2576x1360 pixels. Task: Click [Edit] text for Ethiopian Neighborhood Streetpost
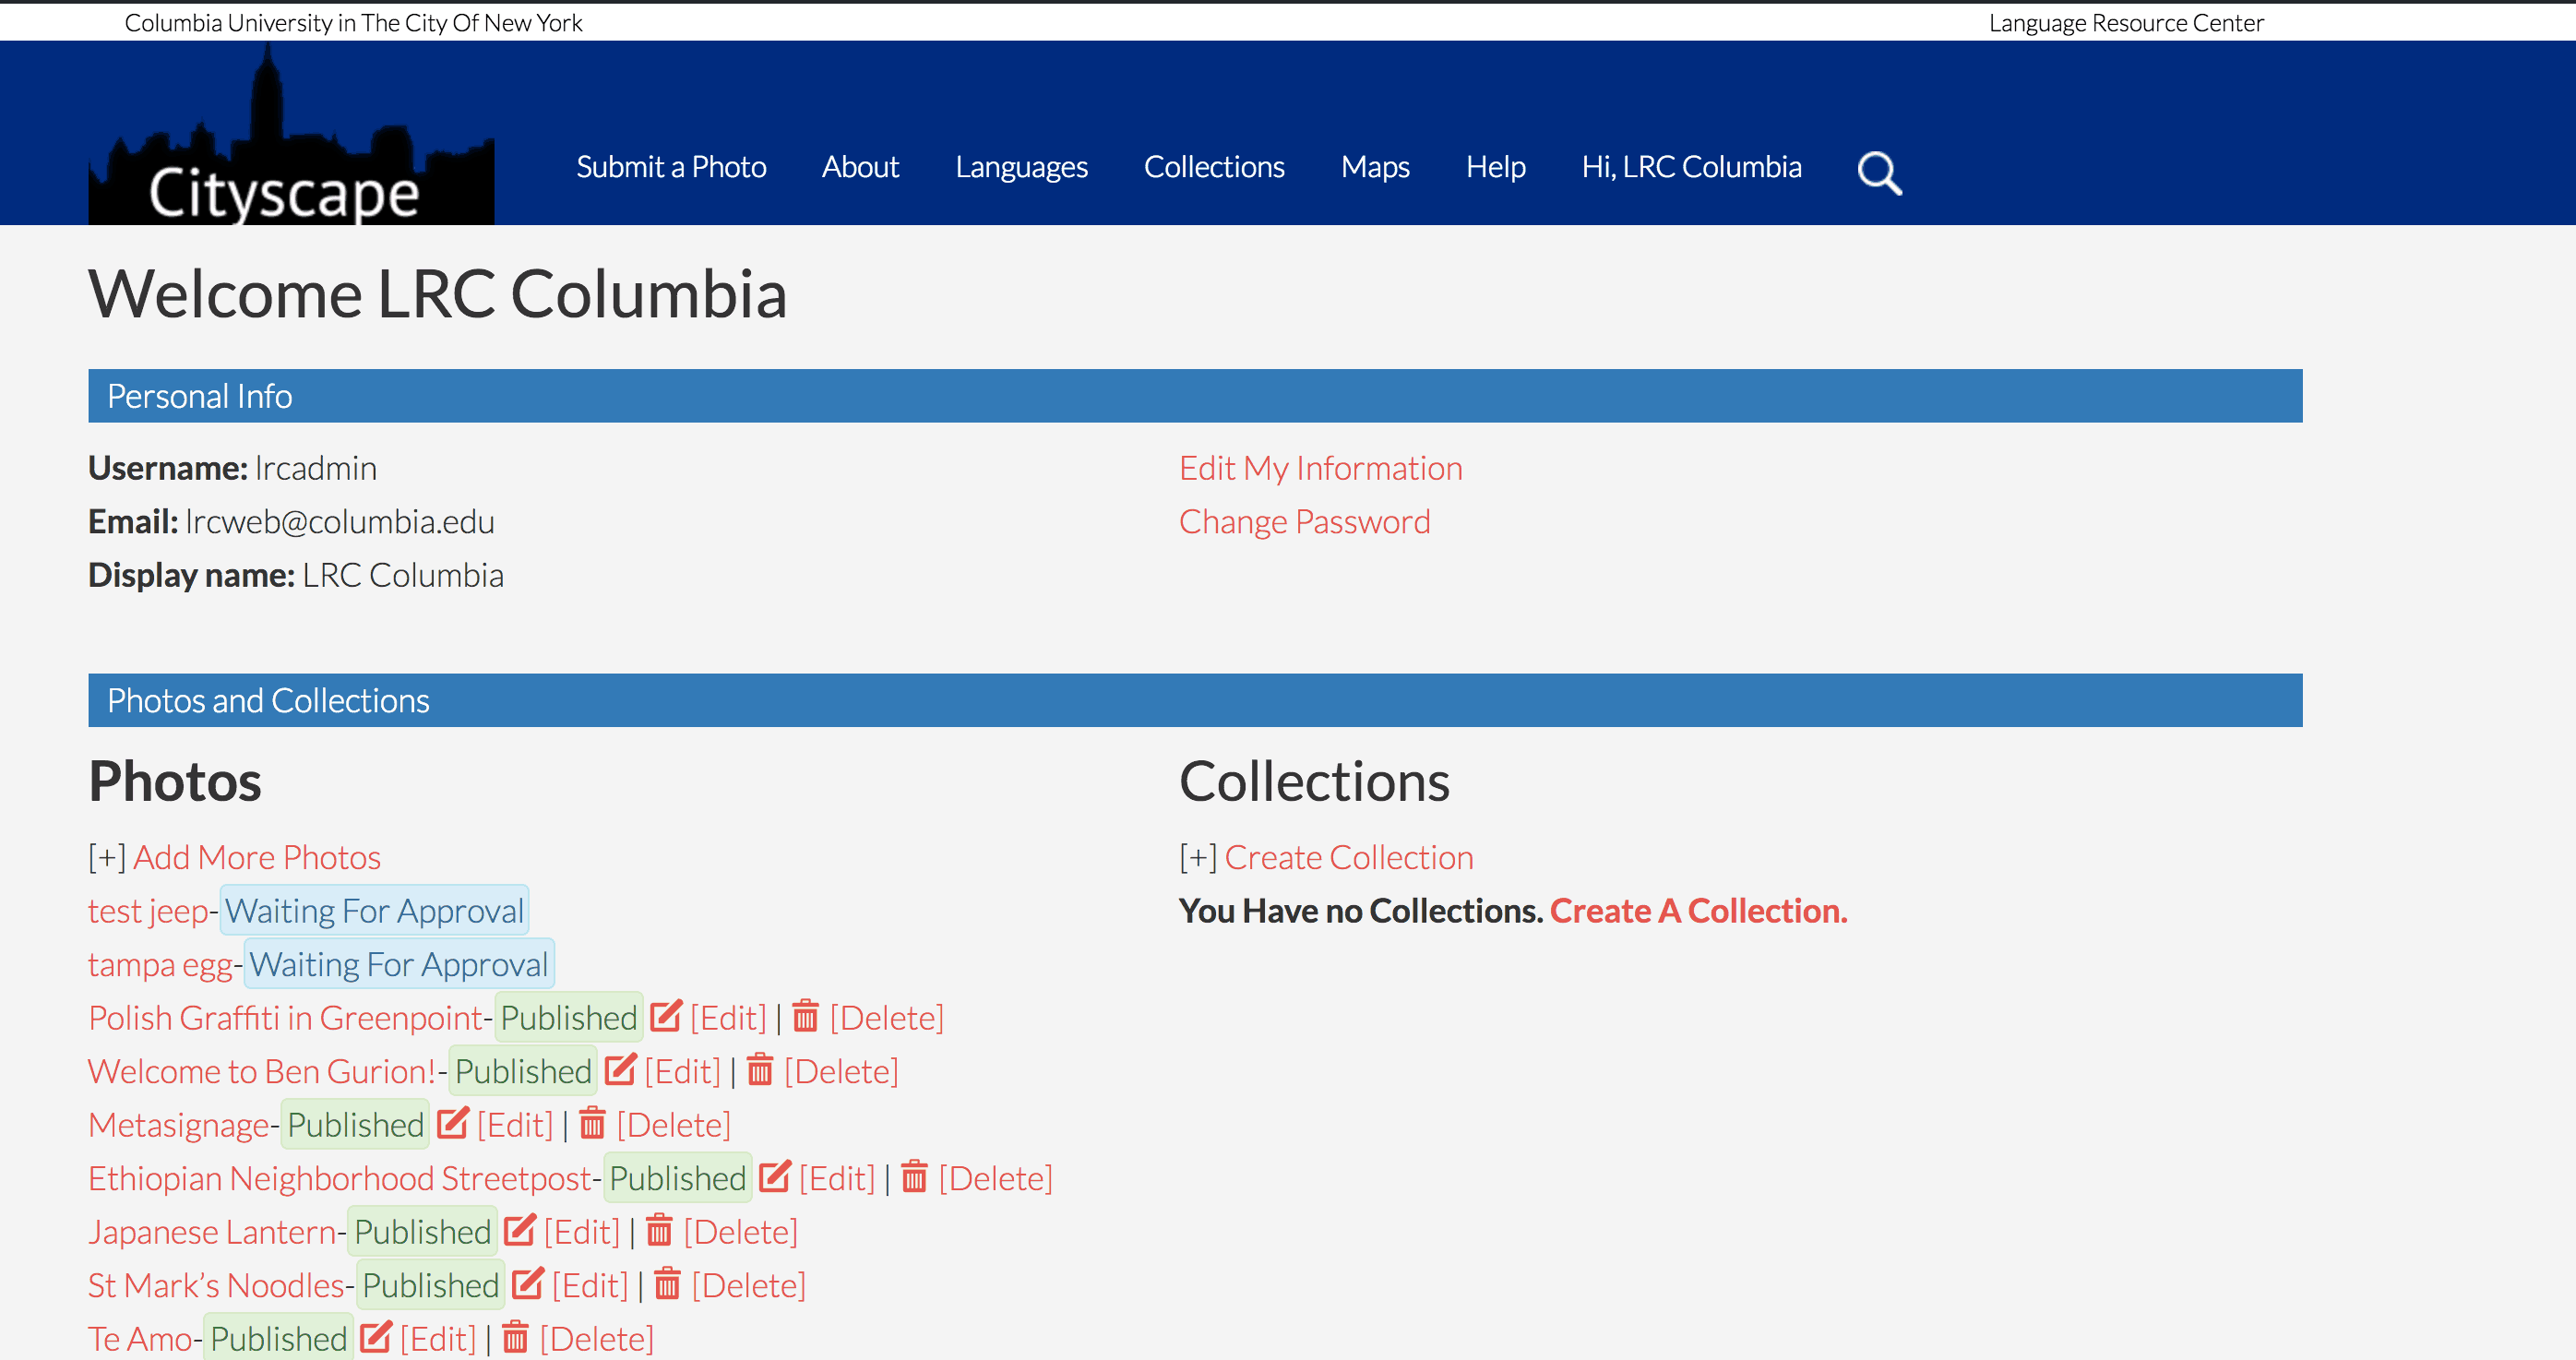(837, 1178)
